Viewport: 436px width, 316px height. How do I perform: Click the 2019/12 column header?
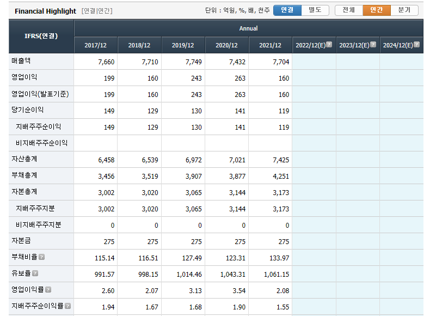click(183, 45)
